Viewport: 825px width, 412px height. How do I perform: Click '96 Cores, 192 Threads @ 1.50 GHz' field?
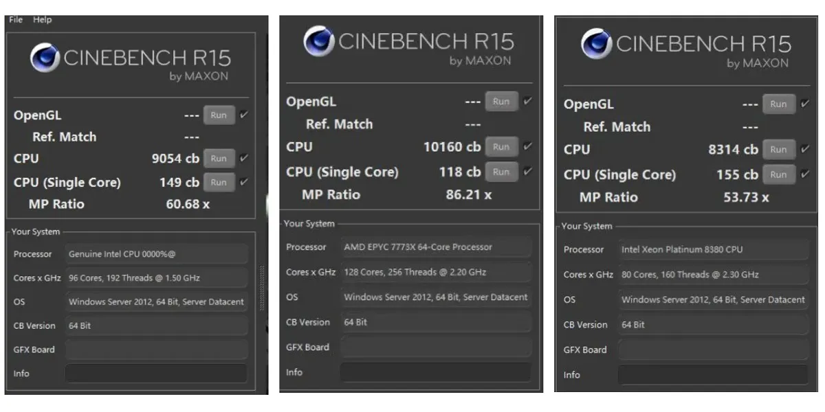coord(157,278)
